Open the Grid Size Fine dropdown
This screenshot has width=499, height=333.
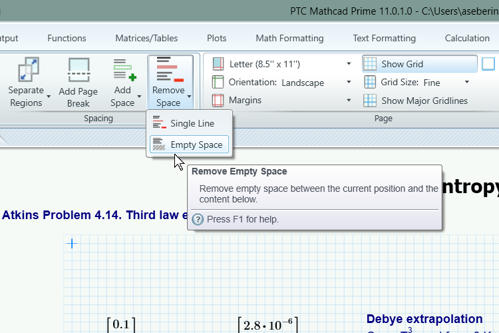467,83
